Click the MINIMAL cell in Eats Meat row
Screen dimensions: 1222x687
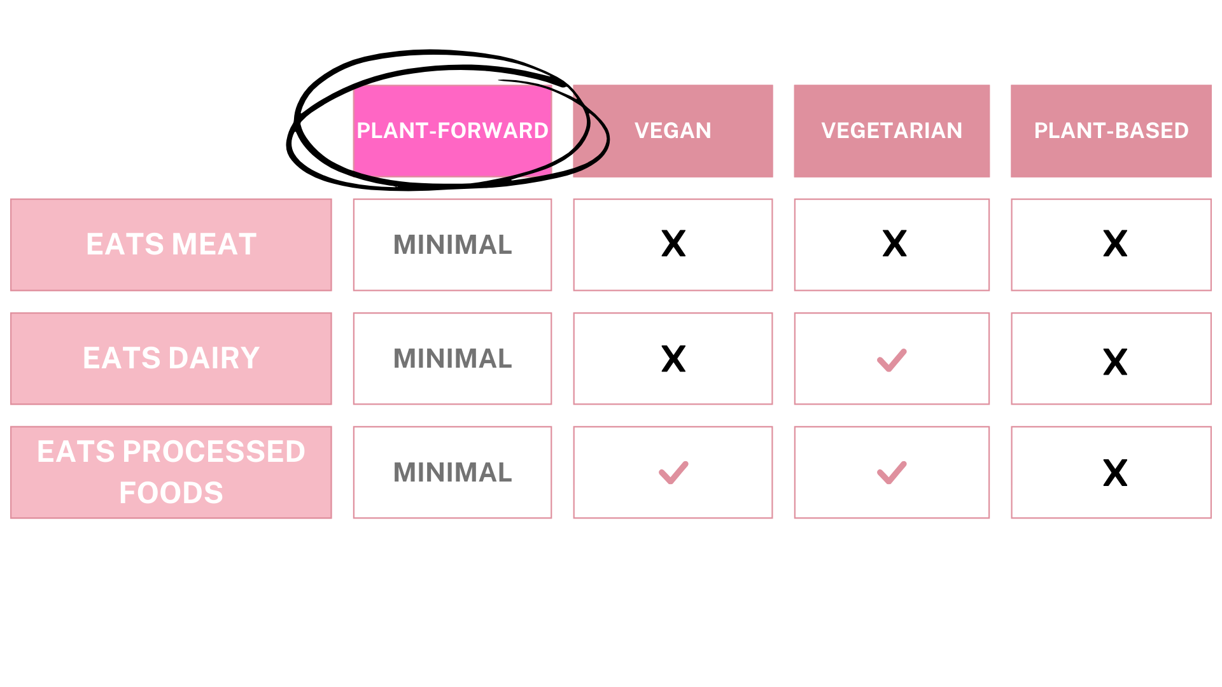click(453, 244)
